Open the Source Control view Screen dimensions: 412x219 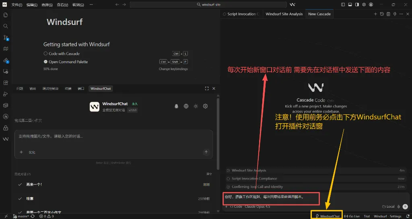pos(6,37)
